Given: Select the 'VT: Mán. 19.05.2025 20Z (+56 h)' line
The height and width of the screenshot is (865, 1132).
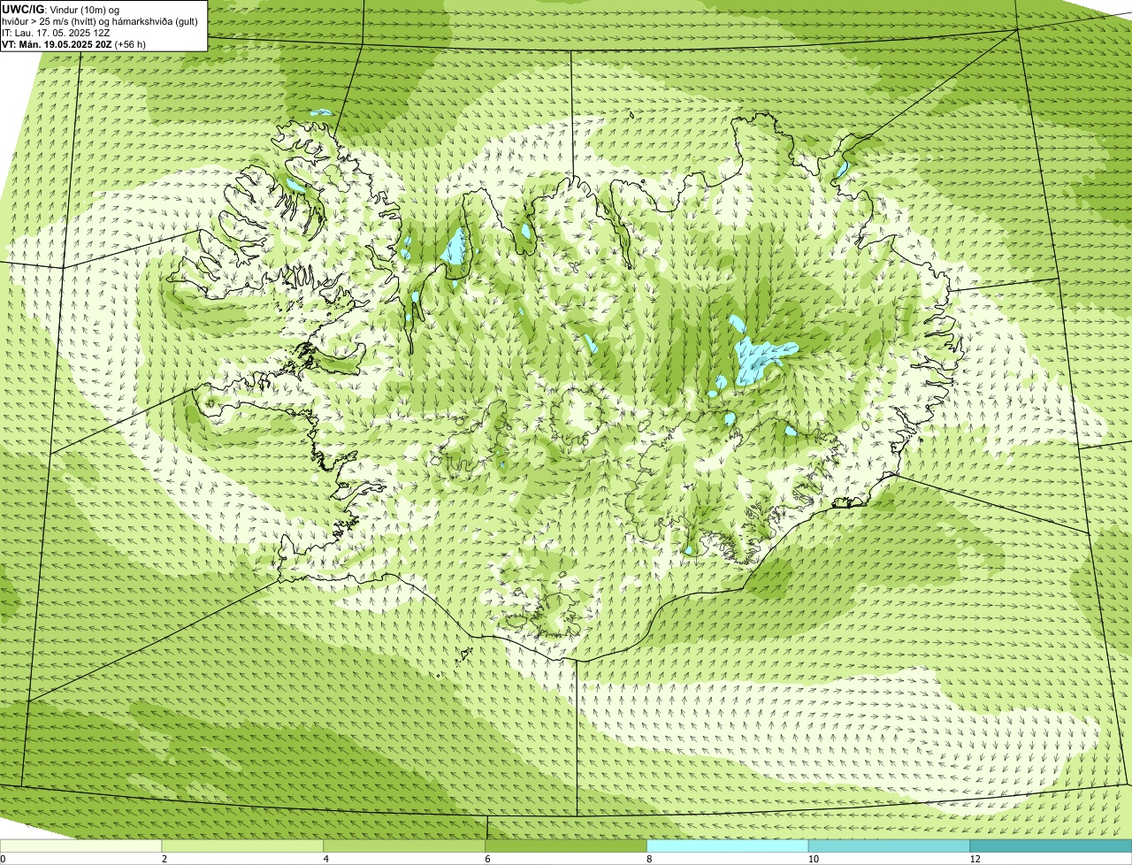Looking at the screenshot, I should (73, 44).
